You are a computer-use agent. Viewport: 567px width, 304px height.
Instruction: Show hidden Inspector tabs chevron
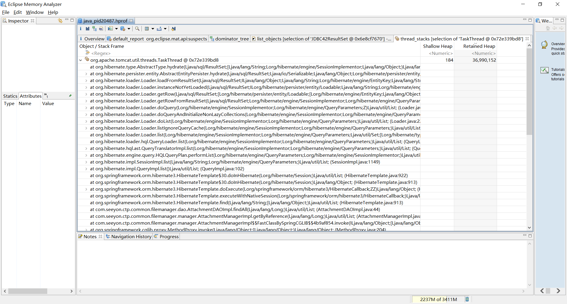(x=46, y=95)
